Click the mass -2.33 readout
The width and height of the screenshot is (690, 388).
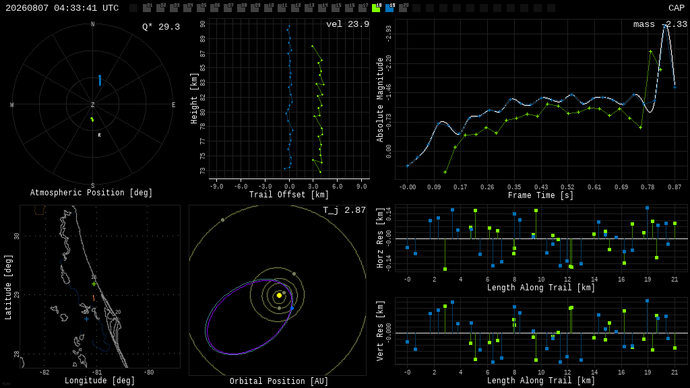tap(660, 24)
